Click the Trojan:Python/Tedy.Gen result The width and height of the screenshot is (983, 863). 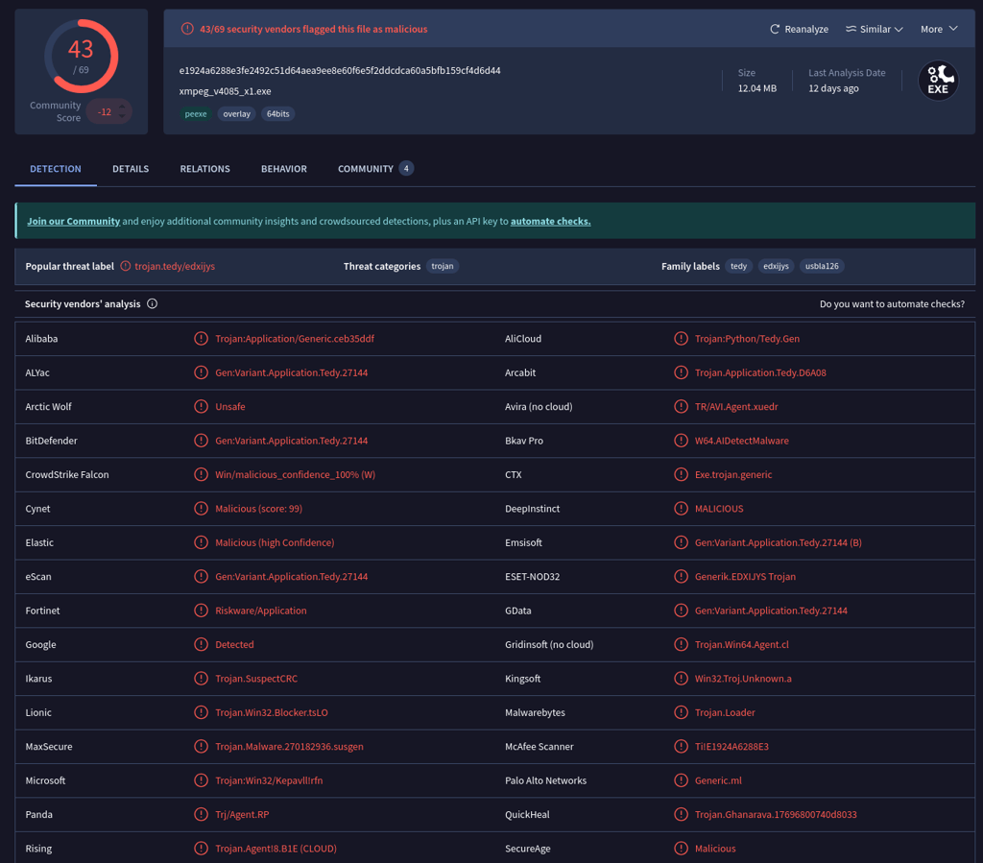tap(747, 339)
